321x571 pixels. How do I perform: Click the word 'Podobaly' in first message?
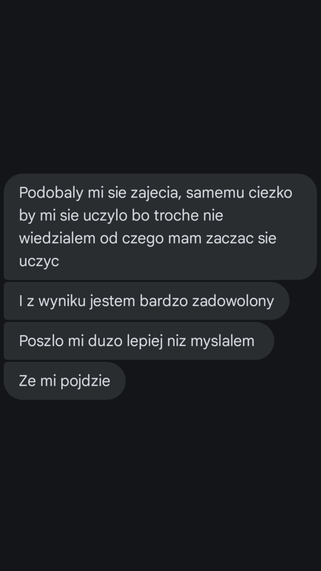click(x=51, y=193)
